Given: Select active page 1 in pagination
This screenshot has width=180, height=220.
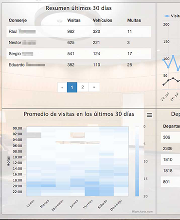Looking at the screenshot, I should (x=72, y=87).
